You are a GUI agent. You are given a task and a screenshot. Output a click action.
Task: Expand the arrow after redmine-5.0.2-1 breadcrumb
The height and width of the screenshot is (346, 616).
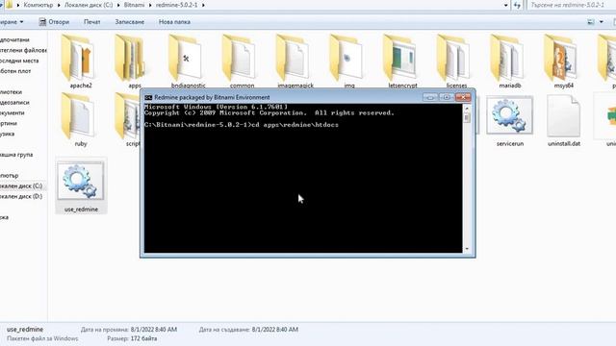[x=203, y=5]
